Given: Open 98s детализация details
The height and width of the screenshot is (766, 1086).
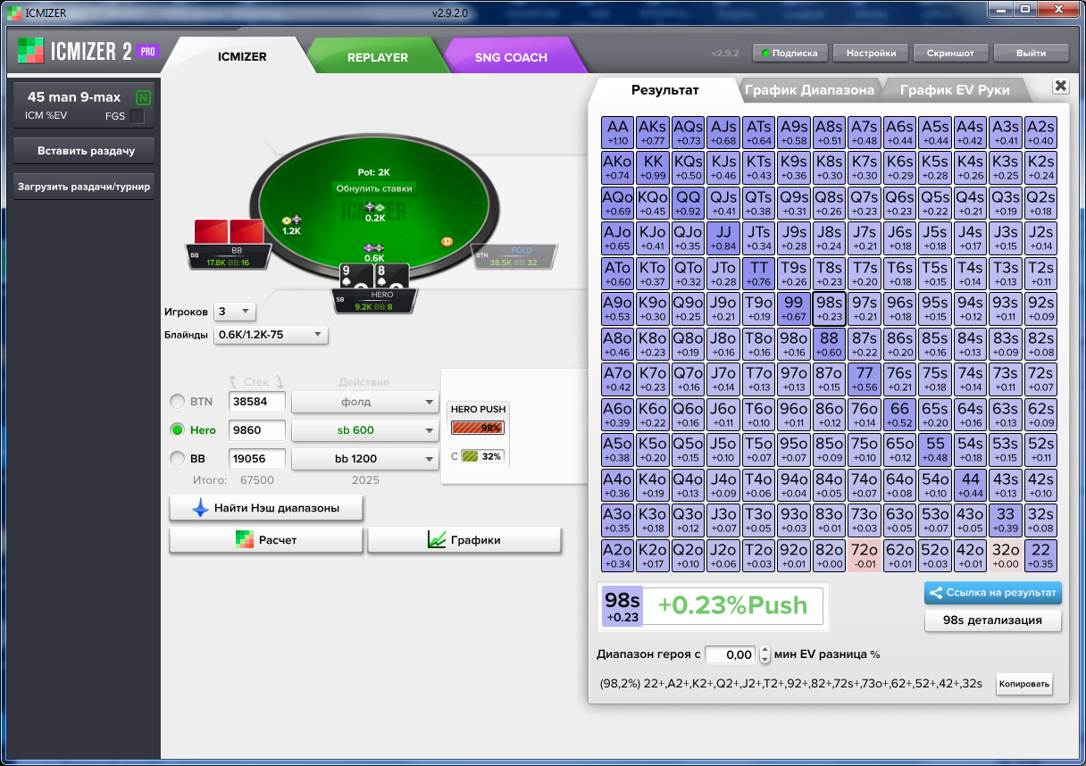Looking at the screenshot, I should 993,620.
